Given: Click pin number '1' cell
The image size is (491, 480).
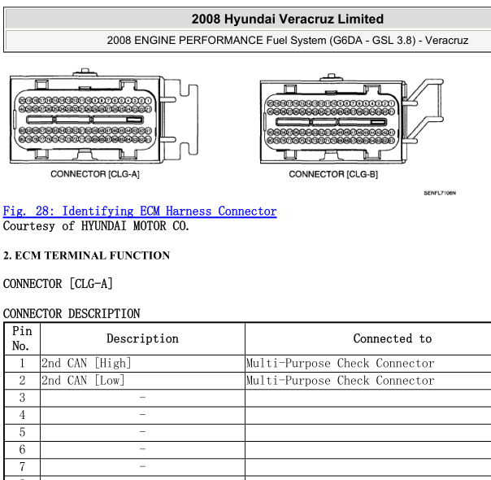Looking at the screenshot, I should coord(22,364).
